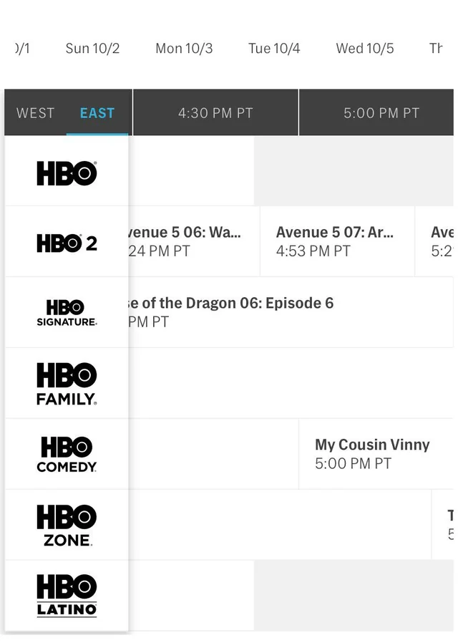
Task: Open the Mon 10/3 schedule
Action: pyautogui.click(x=183, y=48)
